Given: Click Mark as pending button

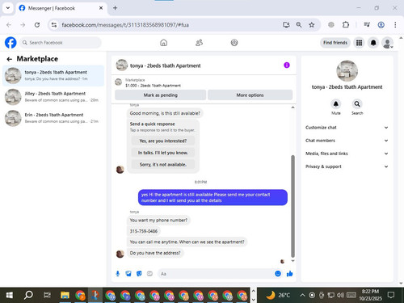Looking at the screenshot, I should click(x=161, y=95).
